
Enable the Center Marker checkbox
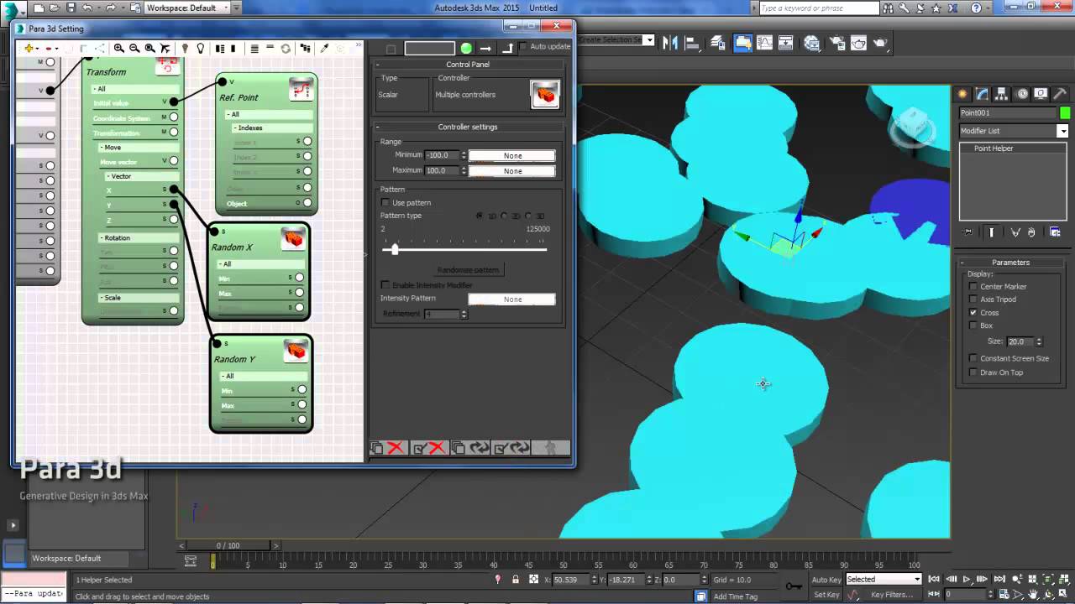(x=973, y=286)
